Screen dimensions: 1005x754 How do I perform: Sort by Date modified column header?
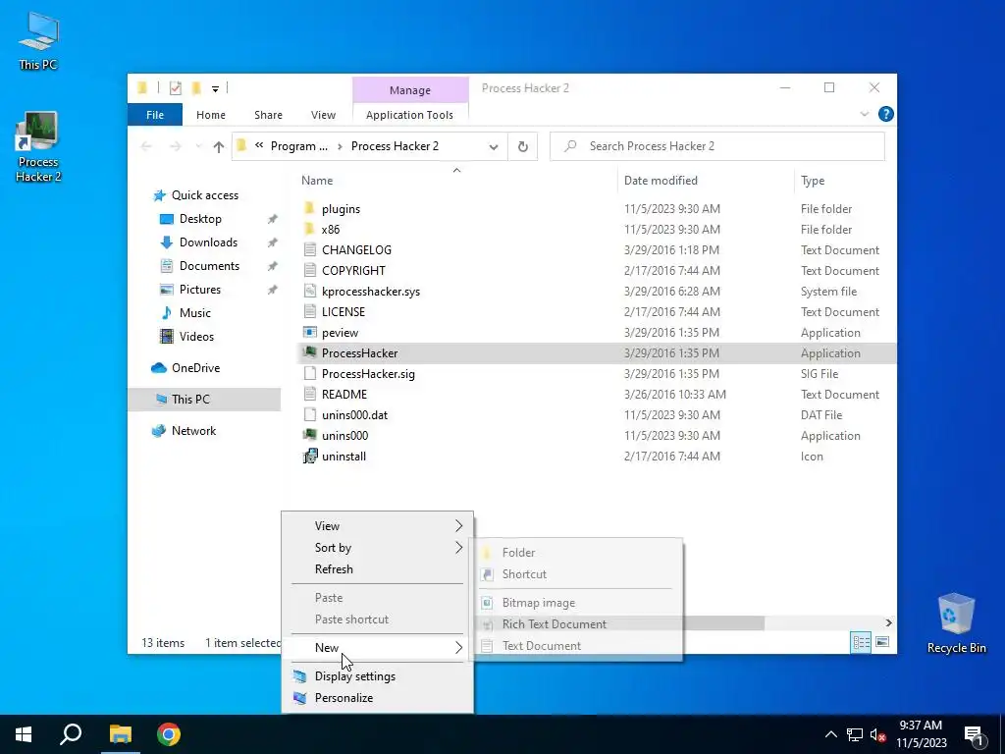tap(705, 181)
